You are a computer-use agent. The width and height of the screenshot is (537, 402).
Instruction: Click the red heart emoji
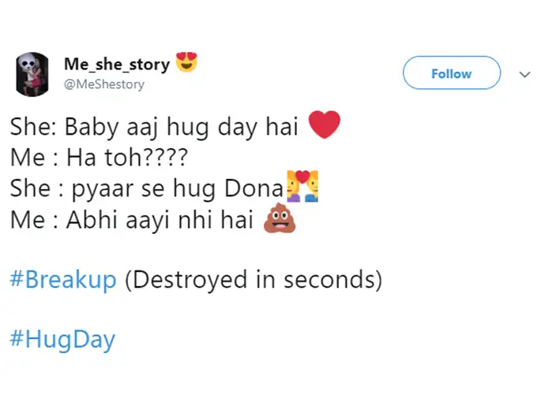tap(323, 125)
